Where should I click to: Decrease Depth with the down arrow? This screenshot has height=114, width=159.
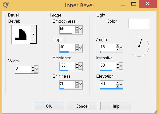coord(77,50)
